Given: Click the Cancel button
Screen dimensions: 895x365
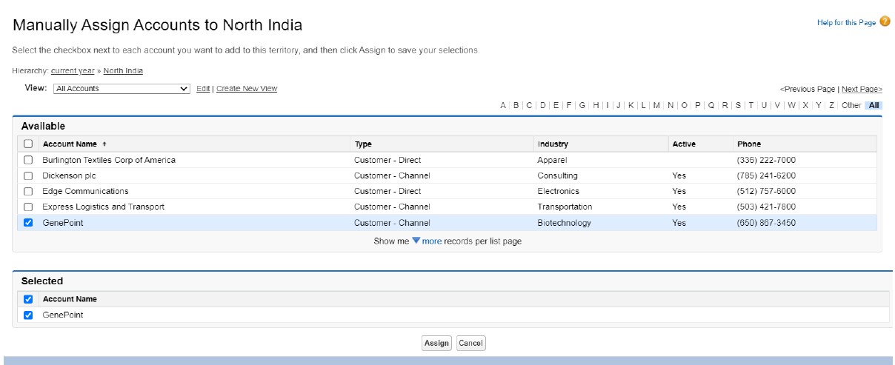Looking at the screenshot, I should point(470,343).
